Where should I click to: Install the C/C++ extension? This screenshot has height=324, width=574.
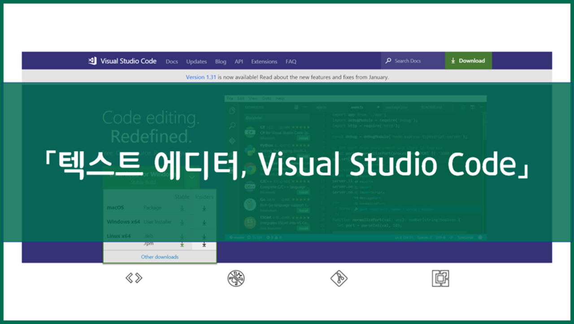tap(304, 192)
